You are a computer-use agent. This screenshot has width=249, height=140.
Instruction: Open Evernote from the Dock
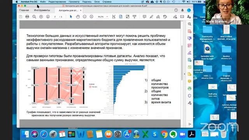(x=173, y=134)
